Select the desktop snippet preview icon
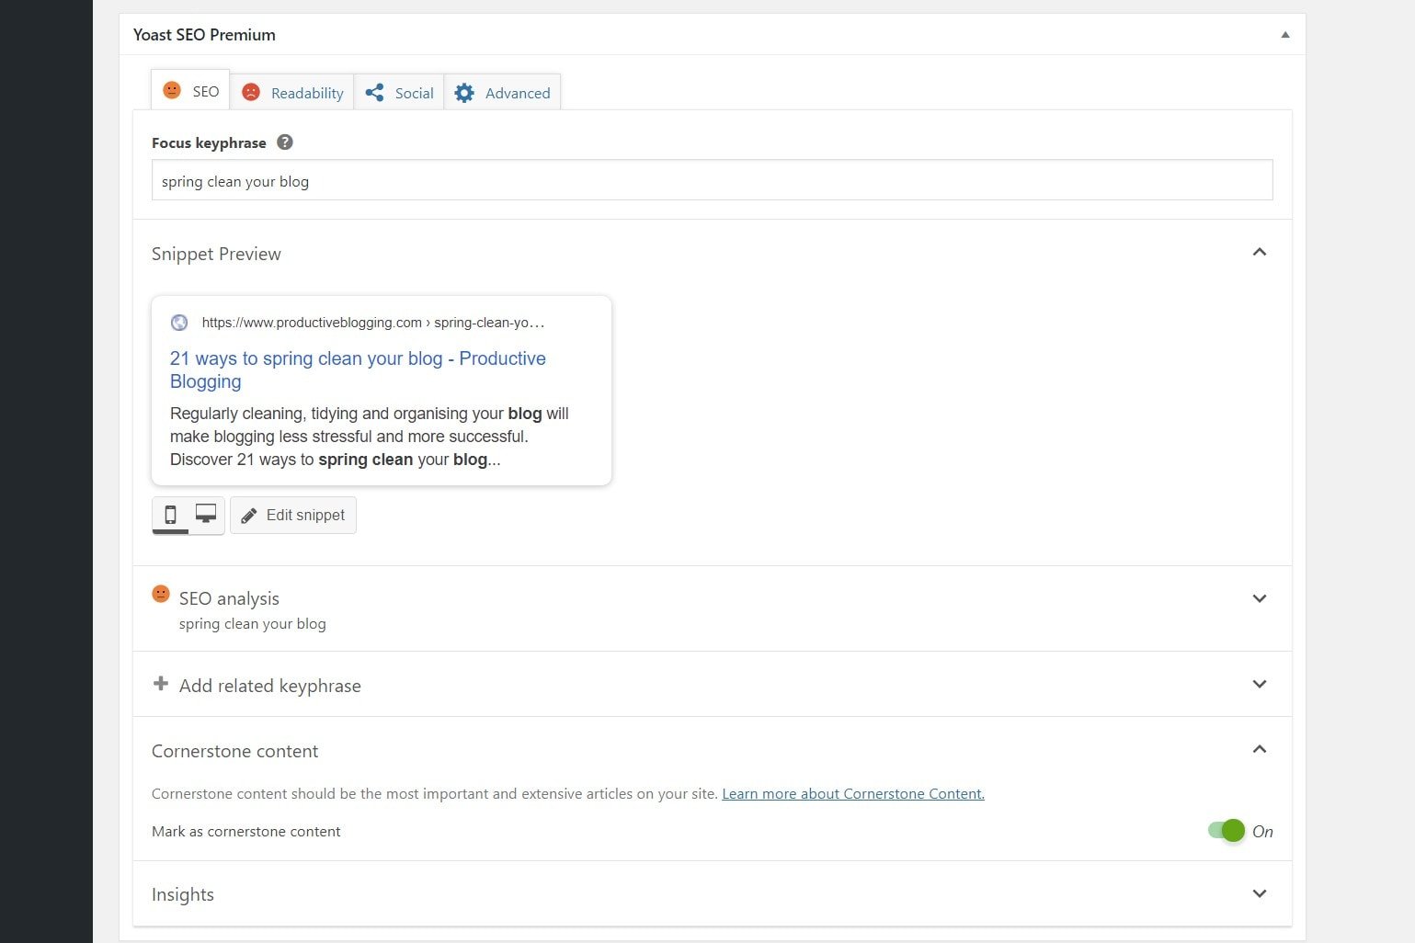The width and height of the screenshot is (1415, 943). click(x=206, y=515)
